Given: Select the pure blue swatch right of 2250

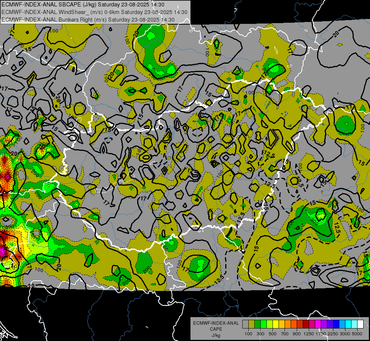Looking at the screenshot, I should click(336, 324).
